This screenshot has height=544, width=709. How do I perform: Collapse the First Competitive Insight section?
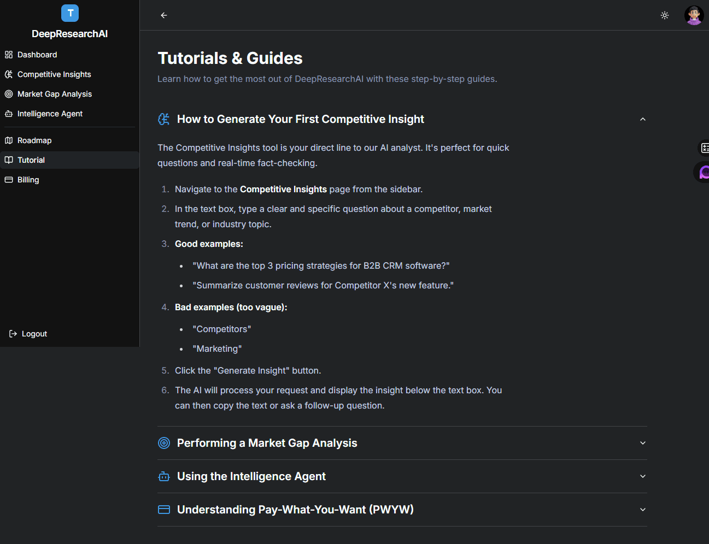point(643,119)
